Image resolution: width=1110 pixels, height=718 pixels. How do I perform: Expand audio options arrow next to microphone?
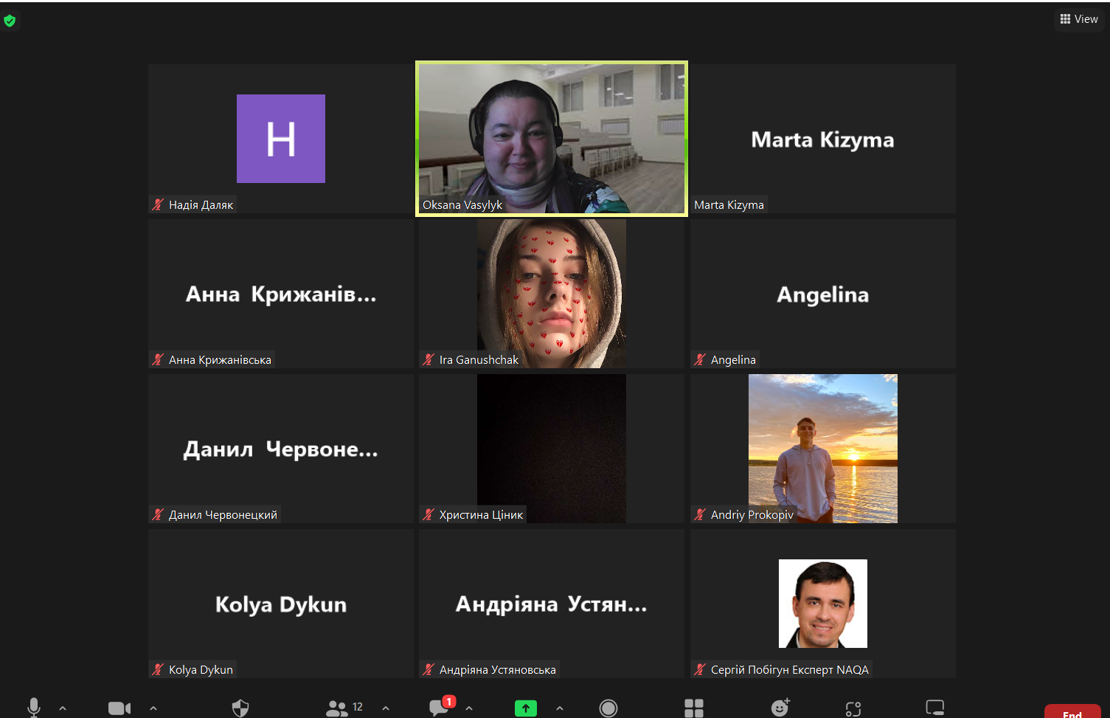(x=63, y=708)
